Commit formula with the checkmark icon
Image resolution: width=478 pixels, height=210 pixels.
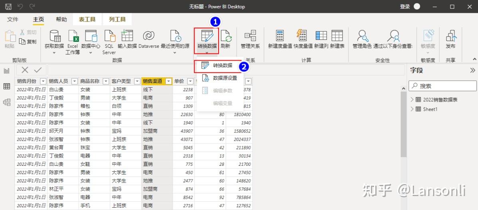click(38, 70)
